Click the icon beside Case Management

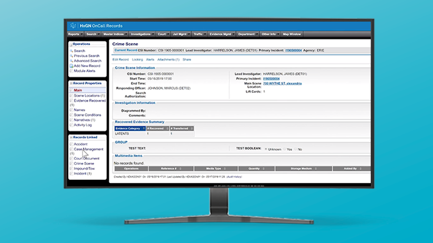point(71,149)
